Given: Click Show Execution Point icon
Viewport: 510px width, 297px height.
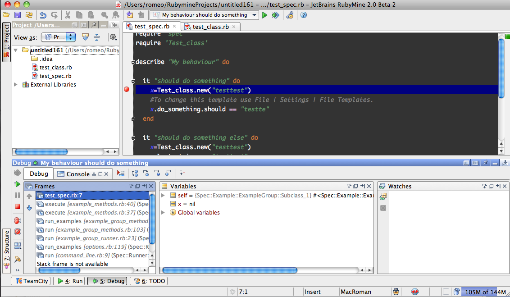Looking at the screenshot, I should 121,174.
